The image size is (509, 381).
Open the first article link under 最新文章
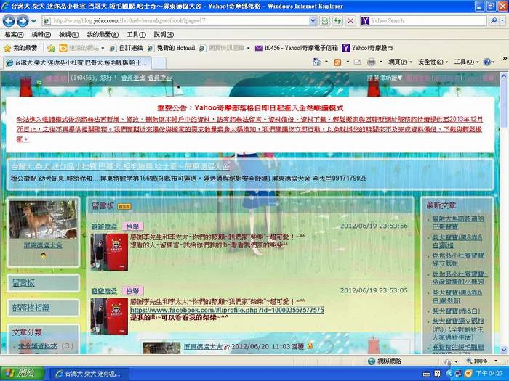[x=458, y=222]
